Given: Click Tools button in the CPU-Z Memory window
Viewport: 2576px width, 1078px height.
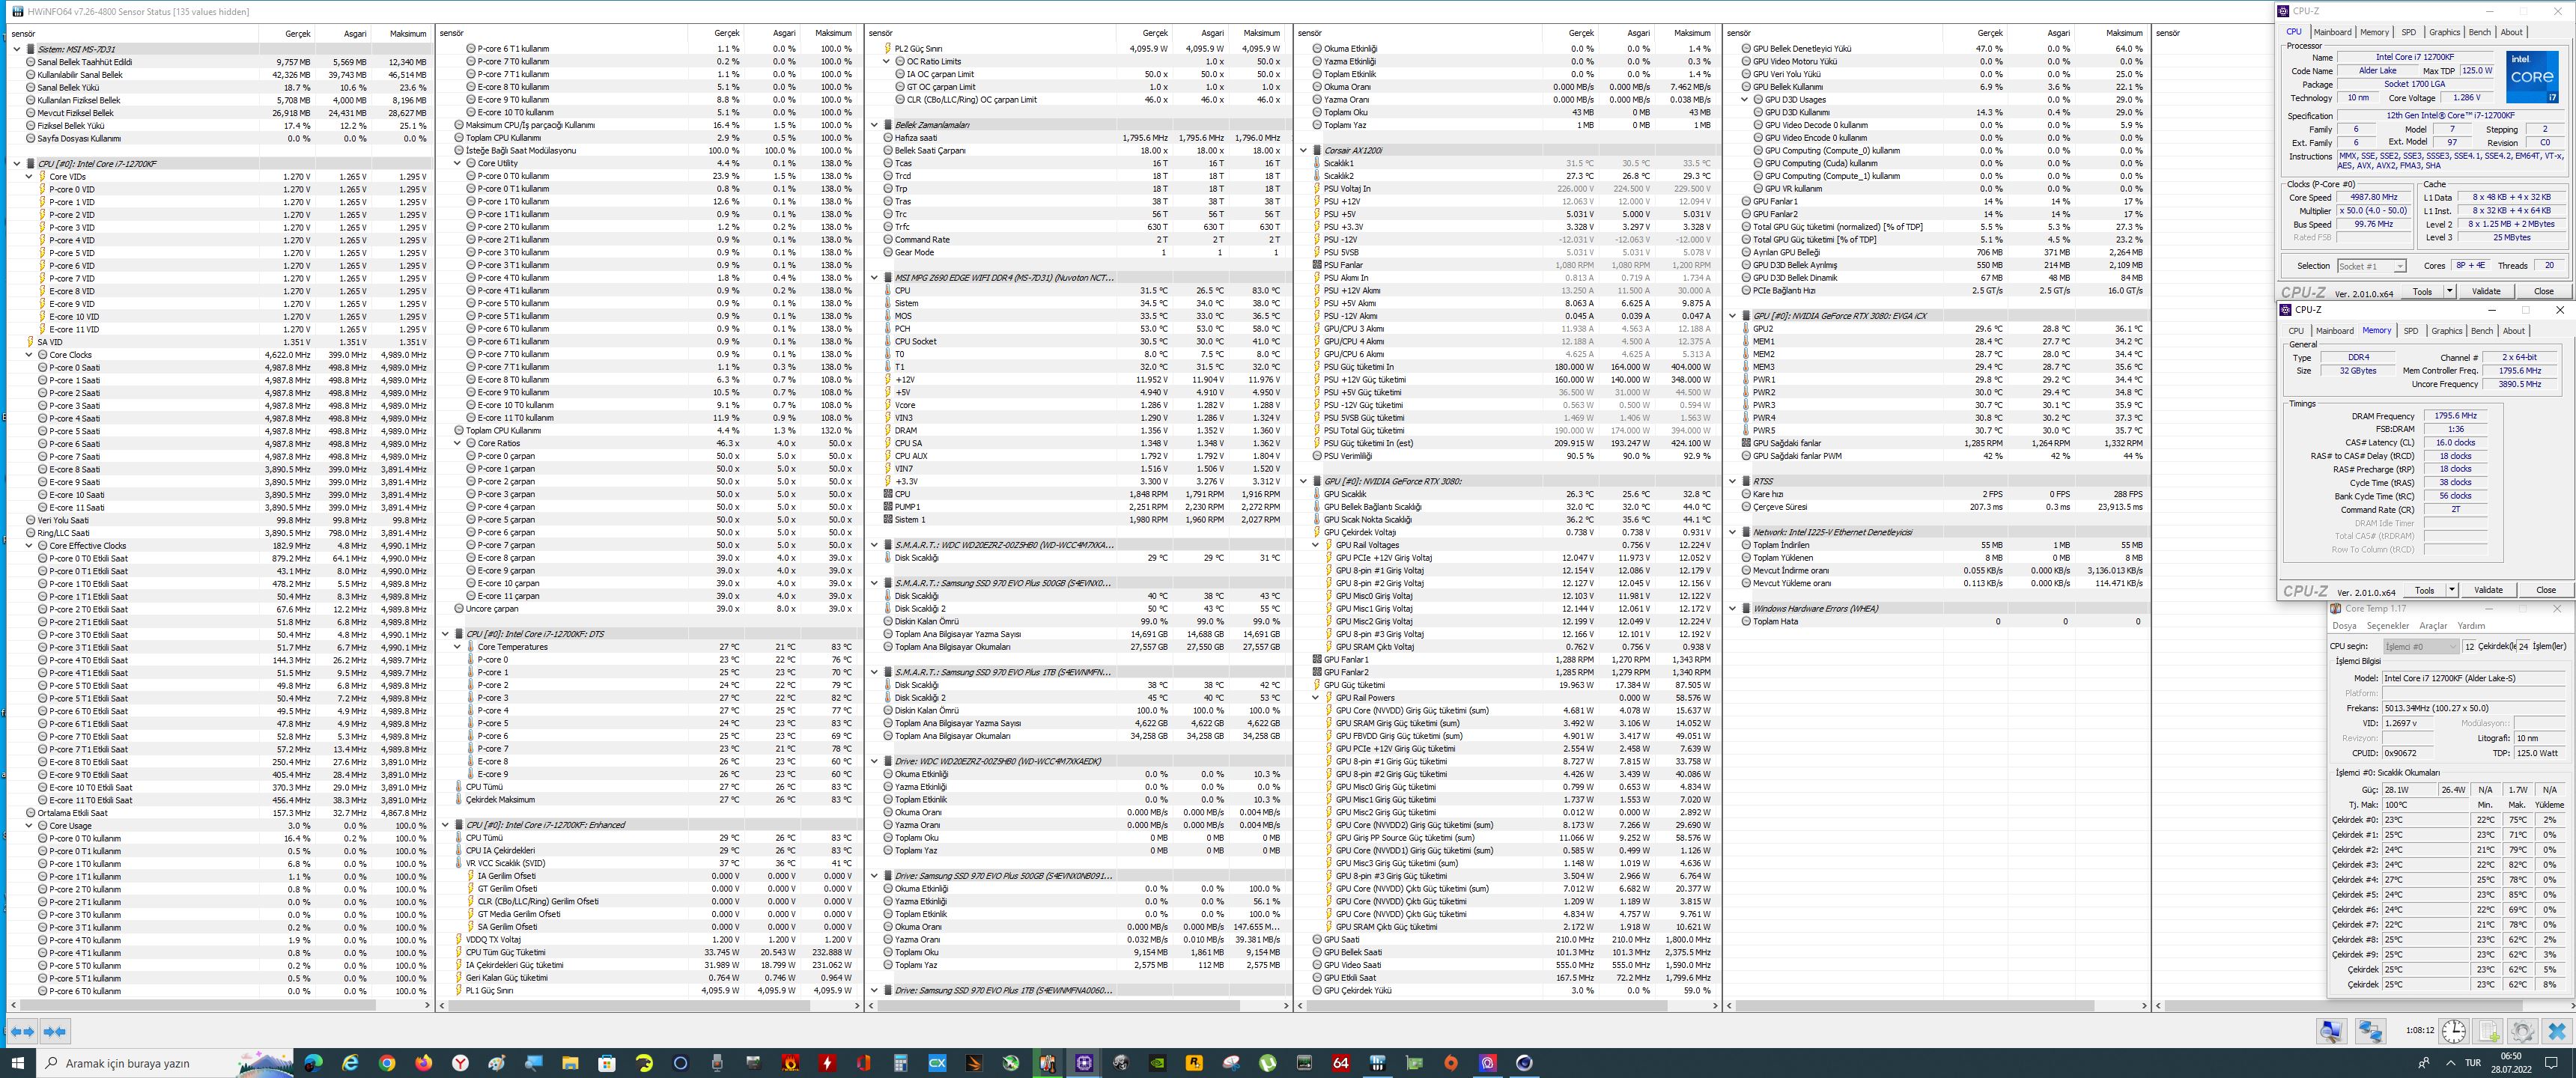Looking at the screenshot, I should (x=2424, y=590).
